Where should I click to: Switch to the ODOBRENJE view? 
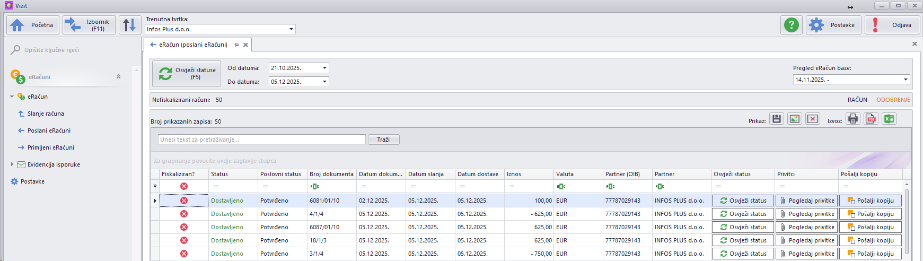point(893,100)
